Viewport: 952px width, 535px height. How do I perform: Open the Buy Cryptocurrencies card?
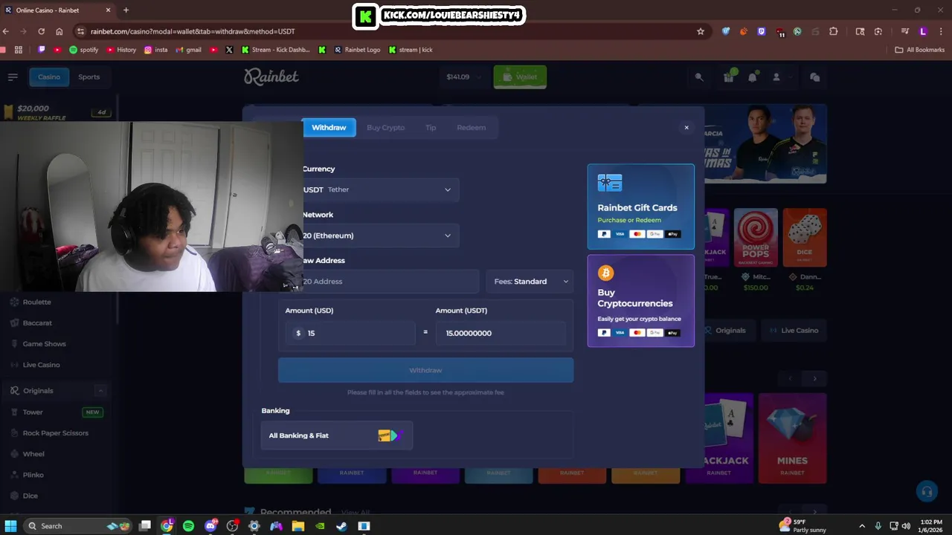tap(640, 301)
